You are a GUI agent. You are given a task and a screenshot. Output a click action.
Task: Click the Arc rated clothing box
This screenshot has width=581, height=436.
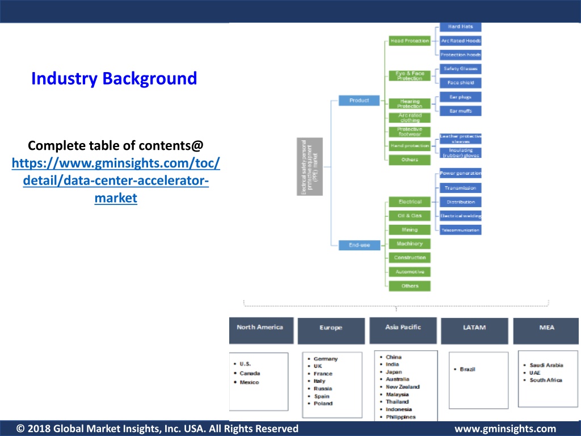(x=410, y=118)
